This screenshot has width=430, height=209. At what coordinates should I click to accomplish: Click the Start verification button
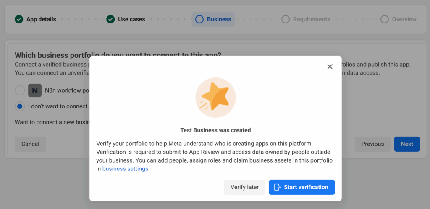point(302,187)
